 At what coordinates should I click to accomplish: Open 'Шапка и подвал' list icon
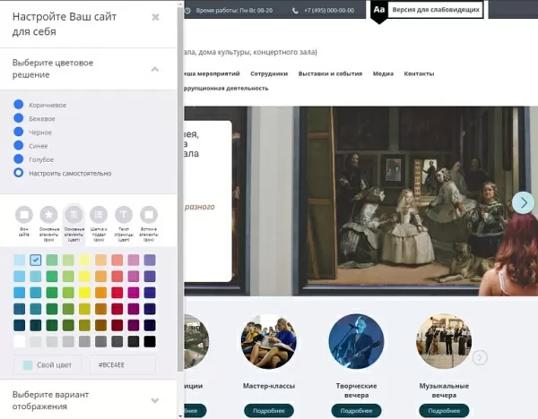[99, 215]
